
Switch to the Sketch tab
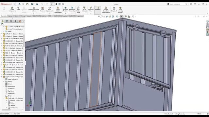pyautogui.click(x=16, y=16)
